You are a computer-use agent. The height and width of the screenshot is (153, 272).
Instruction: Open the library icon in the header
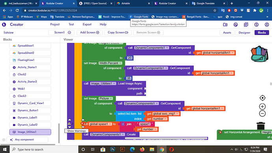tap(246, 24)
